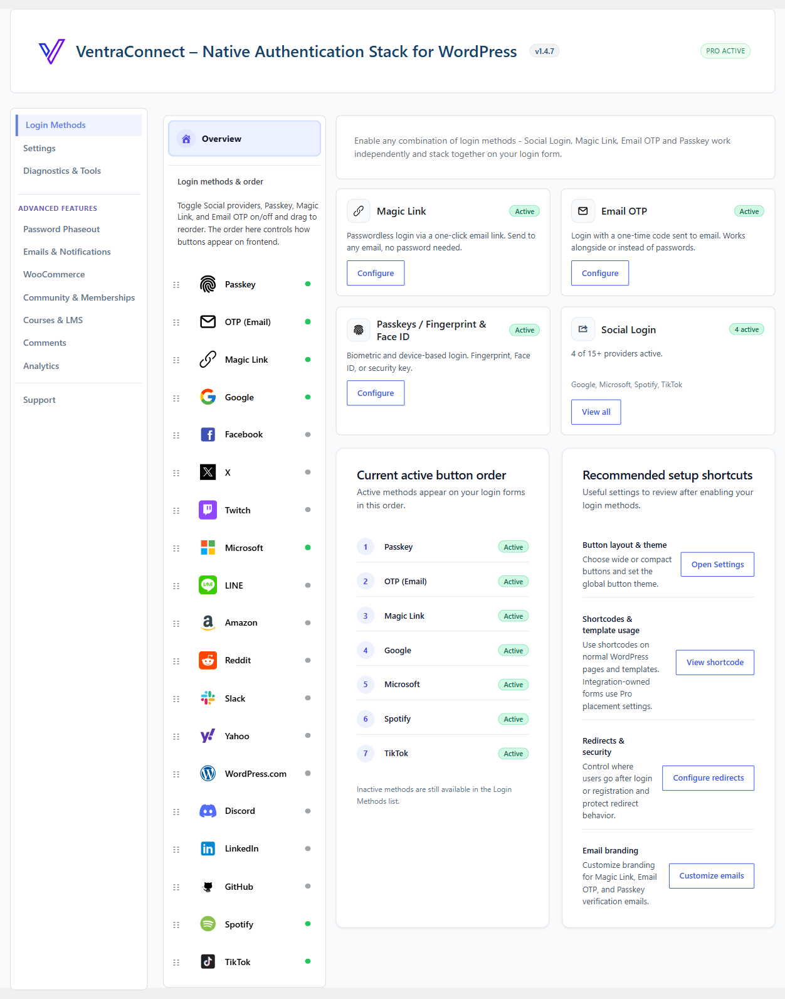The height and width of the screenshot is (999, 785).
Task: Click the Magic Link chain icon in list
Action: (x=208, y=360)
